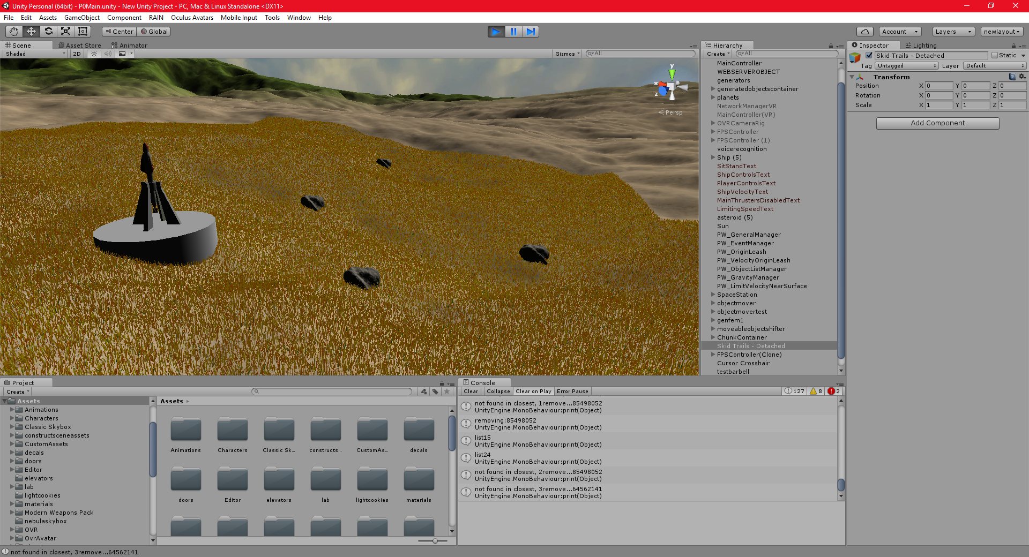This screenshot has height=557, width=1029.
Task: Click the Step frame button
Action: (x=531, y=32)
